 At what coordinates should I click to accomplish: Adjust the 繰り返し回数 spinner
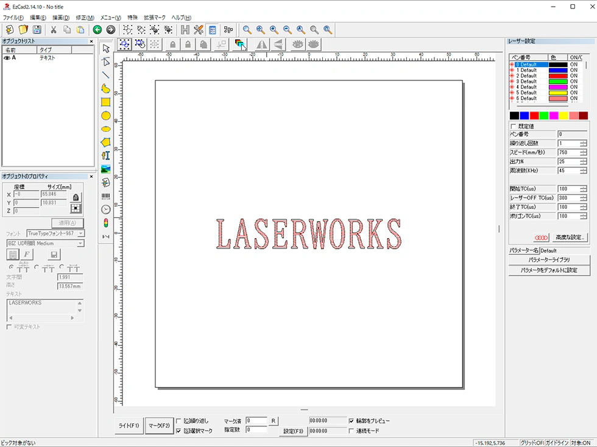click(584, 143)
